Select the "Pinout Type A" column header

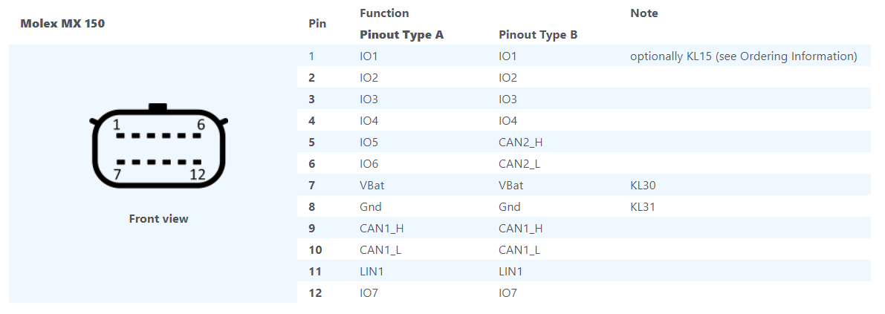(x=401, y=35)
